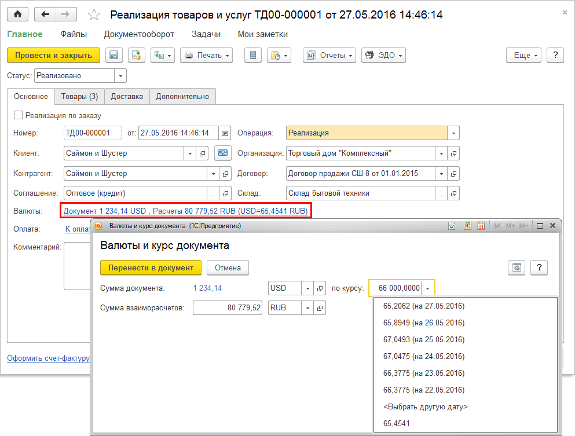Open the Печать dropdown menu
This screenshot has height=436, width=575.
click(x=207, y=56)
